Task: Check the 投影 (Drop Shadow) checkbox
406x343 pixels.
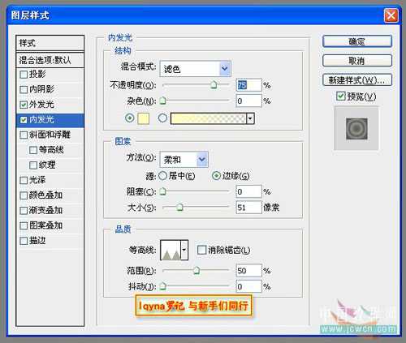Action: click(24, 75)
